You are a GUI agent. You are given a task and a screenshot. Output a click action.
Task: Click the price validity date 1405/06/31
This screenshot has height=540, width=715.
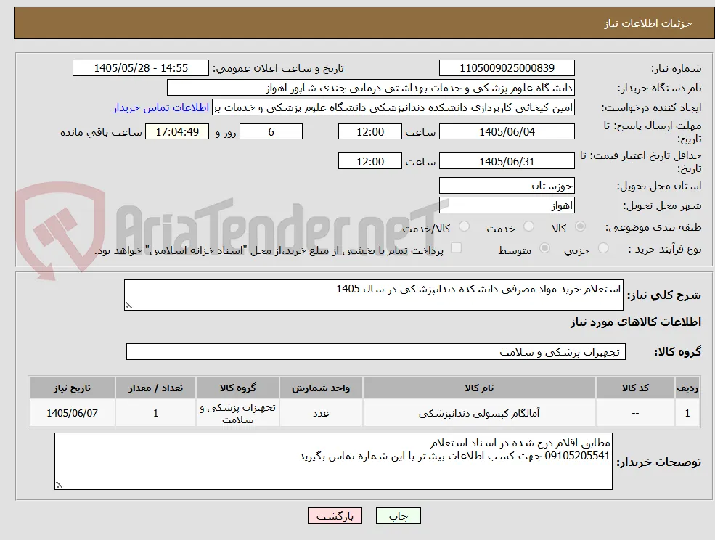pyautogui.click(x=507, y=161)
